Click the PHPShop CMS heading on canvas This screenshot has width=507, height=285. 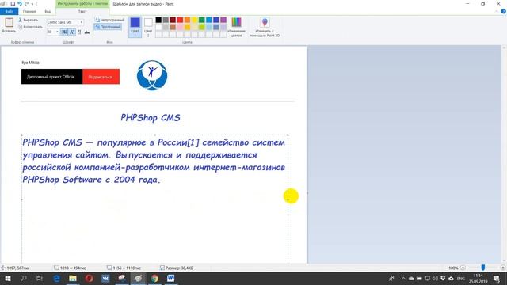[151, 118]
